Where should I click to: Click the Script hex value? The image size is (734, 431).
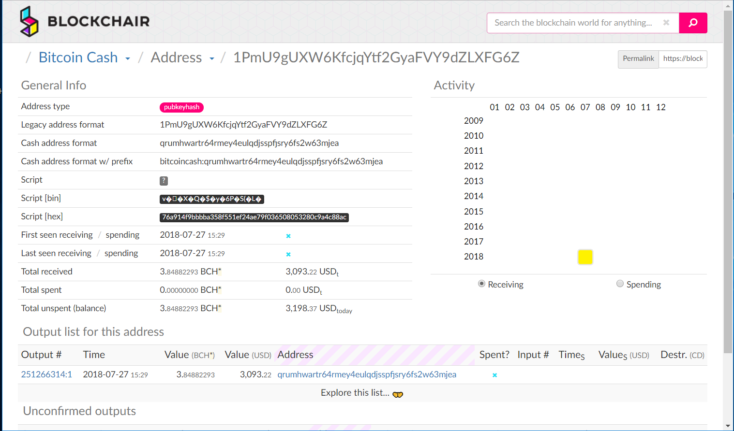pyautogui.click(x=254, y=217)
